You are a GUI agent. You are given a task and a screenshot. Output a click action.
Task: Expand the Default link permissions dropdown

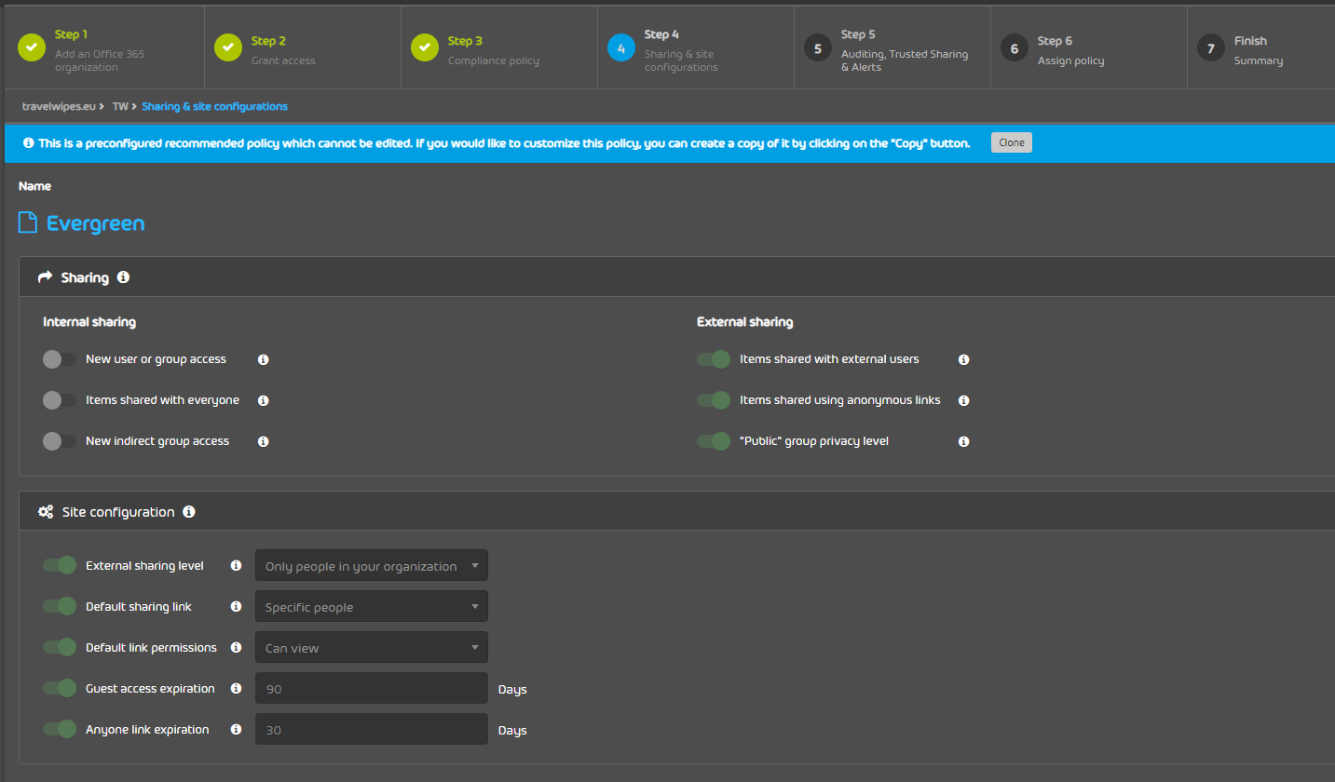(371, 647)
